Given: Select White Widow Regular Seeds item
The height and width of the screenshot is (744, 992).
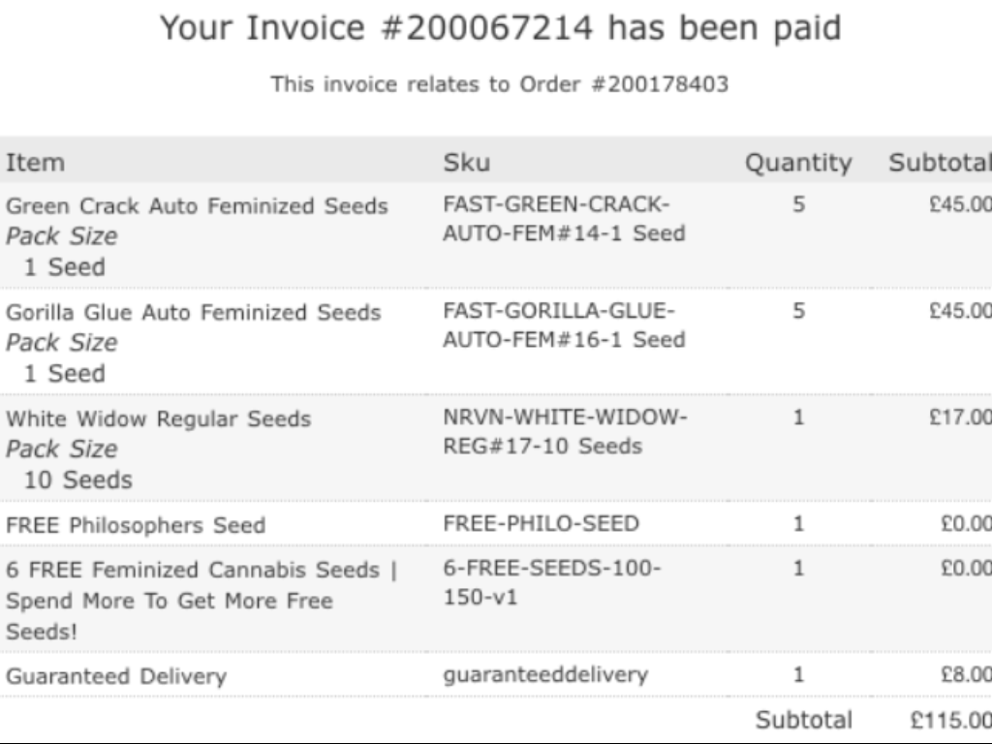Looking at the screenshot, I should 159,418.
